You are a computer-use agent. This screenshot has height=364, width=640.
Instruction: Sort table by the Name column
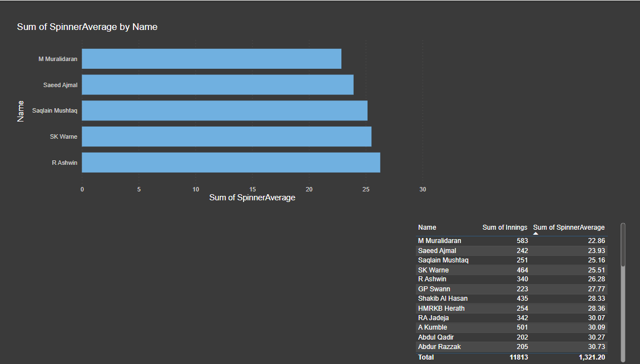(427, 227)
